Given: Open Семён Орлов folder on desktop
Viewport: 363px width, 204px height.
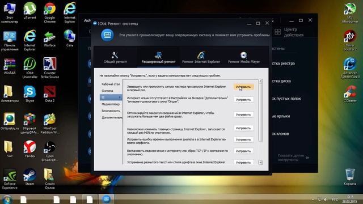Looking at the screenshot, I should [50, 179].
